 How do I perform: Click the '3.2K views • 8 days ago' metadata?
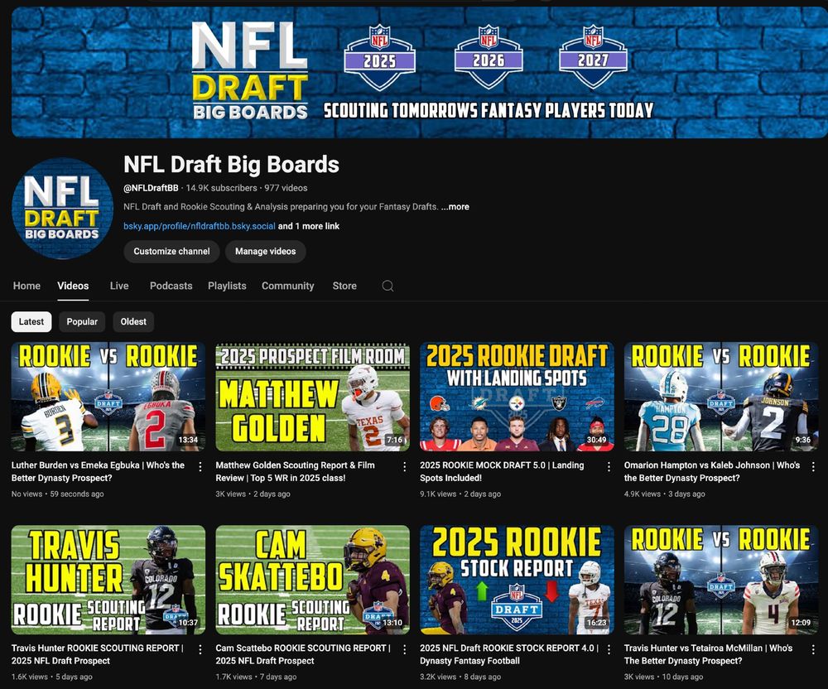[460, 677]
